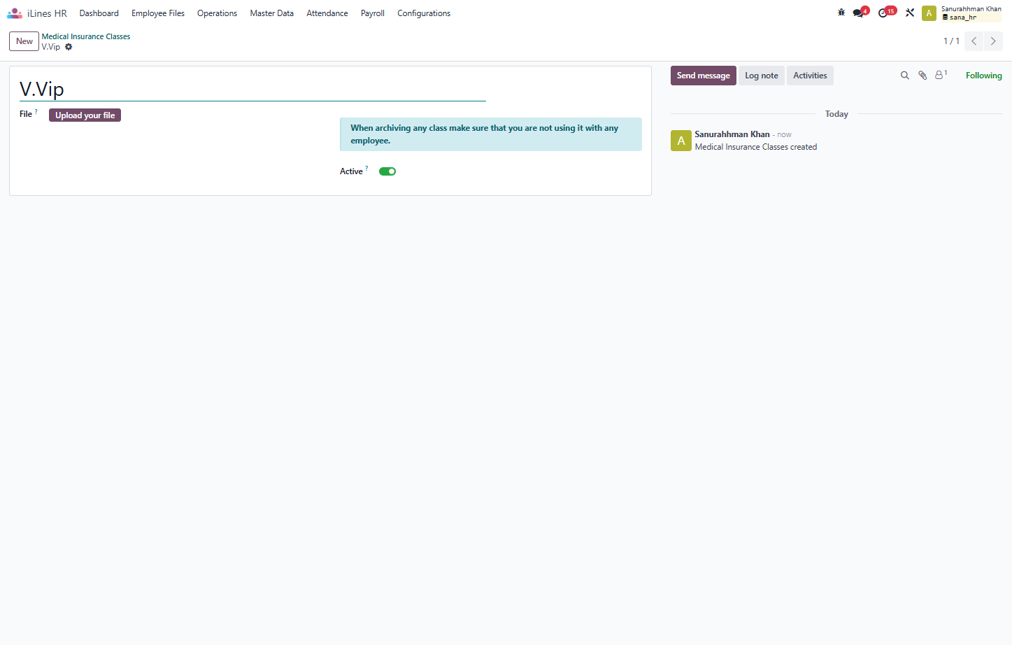Click the Upload your file button
Image resolution: width=1012 pixels, height=645 pixels.
coord(85,115)
